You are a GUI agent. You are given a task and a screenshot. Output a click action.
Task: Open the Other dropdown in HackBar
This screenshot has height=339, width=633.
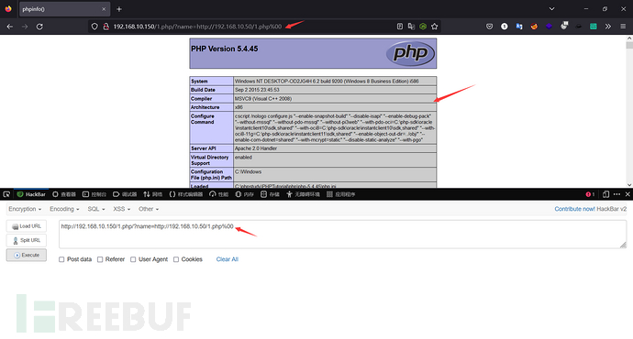(149, 209)
